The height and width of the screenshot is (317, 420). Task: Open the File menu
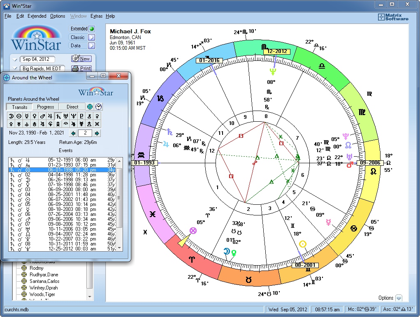pyautogui.click(x=8, y=16)
